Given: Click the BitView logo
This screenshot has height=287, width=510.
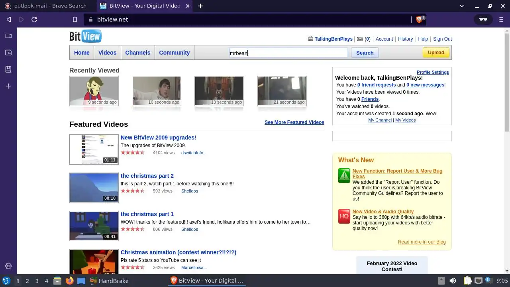Looking at the screenshot, I should 85,36.
